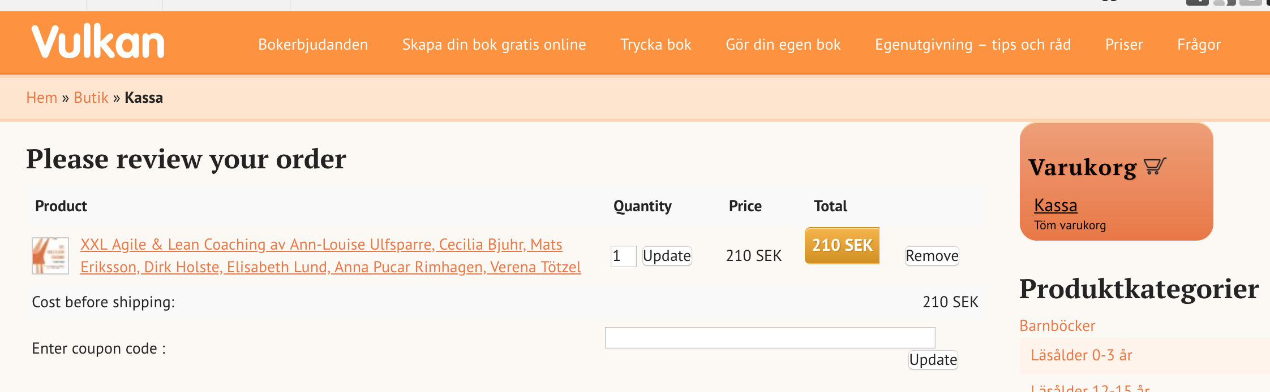Open the Frågor menu item
Viewport: 1270px width, 392px height.
click(1199, 45)
